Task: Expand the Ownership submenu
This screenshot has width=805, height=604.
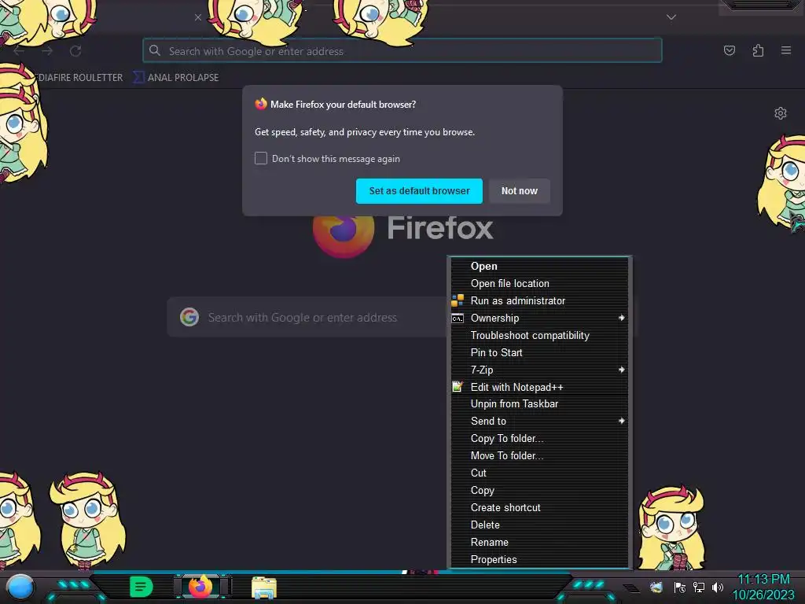Action: [x=539, y=318]
